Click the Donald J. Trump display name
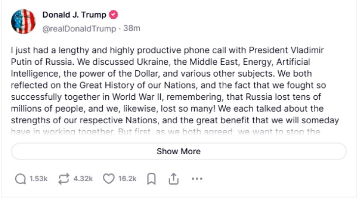The width and height of the screenshot is (359, 198). (74, 15)
